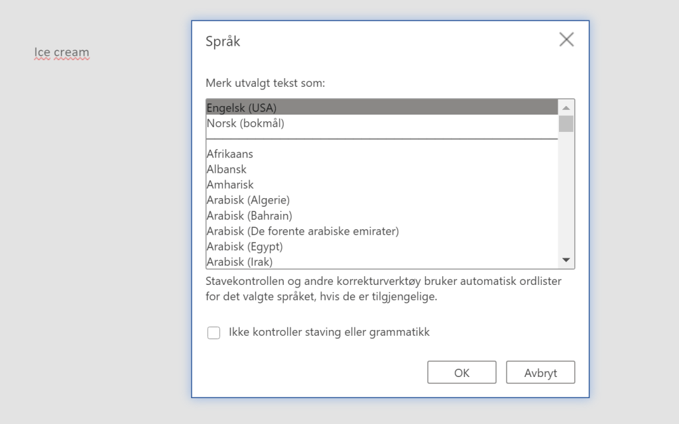Click the Språk dialog title

223,41
